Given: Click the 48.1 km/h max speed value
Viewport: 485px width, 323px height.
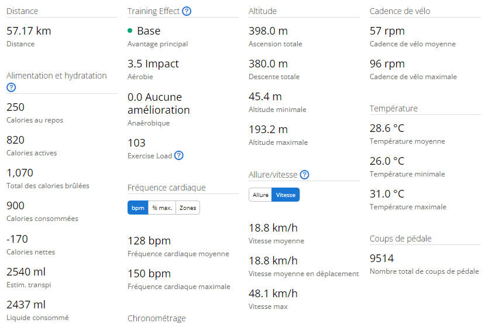Looking at the screenshot, I should 273,294.
